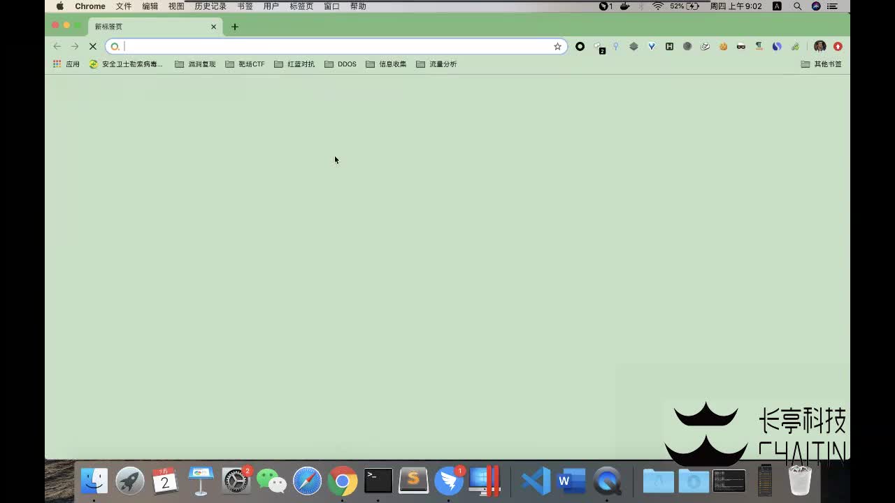Launch Parallels Desktop from the Dock
The height and width of the screenshot is (503, 895).
tap(485, 481)
